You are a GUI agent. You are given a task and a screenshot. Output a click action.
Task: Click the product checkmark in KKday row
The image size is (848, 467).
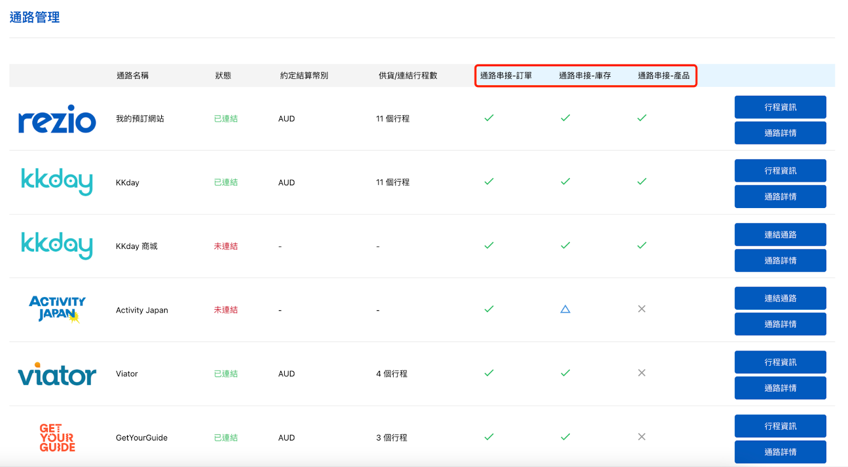pyautogui.click(x=642, y=182)
